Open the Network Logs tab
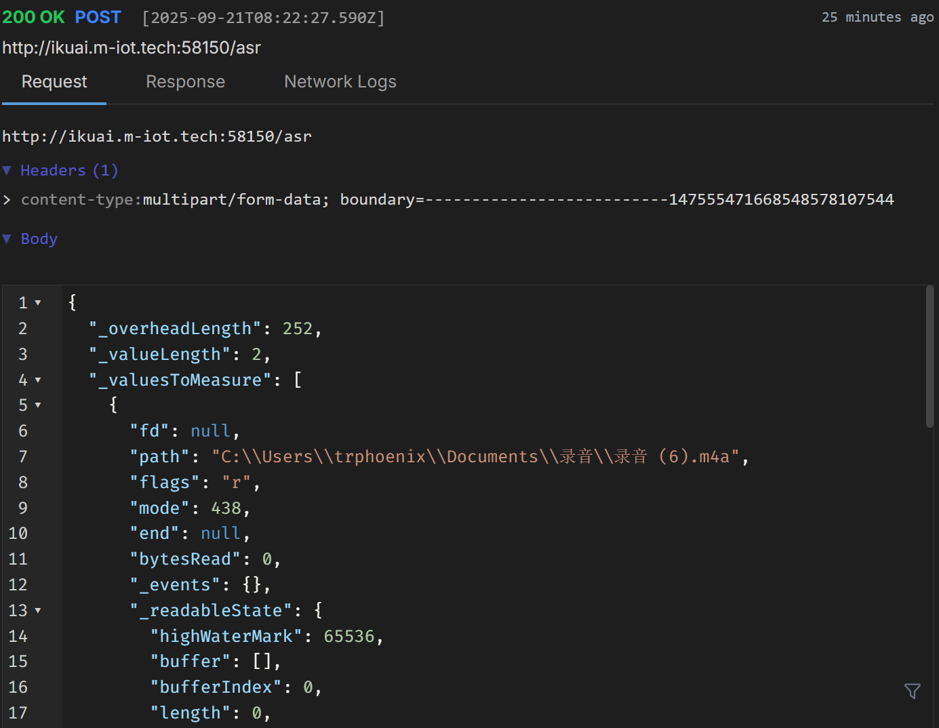The width and height of the screenshot is (939, 728). click(340, 82)
